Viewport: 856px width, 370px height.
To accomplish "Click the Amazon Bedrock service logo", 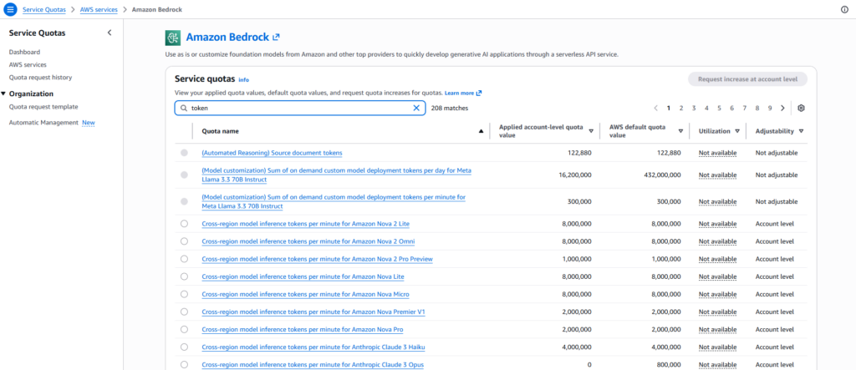I will pyautogui.click(x=173, y=37).
